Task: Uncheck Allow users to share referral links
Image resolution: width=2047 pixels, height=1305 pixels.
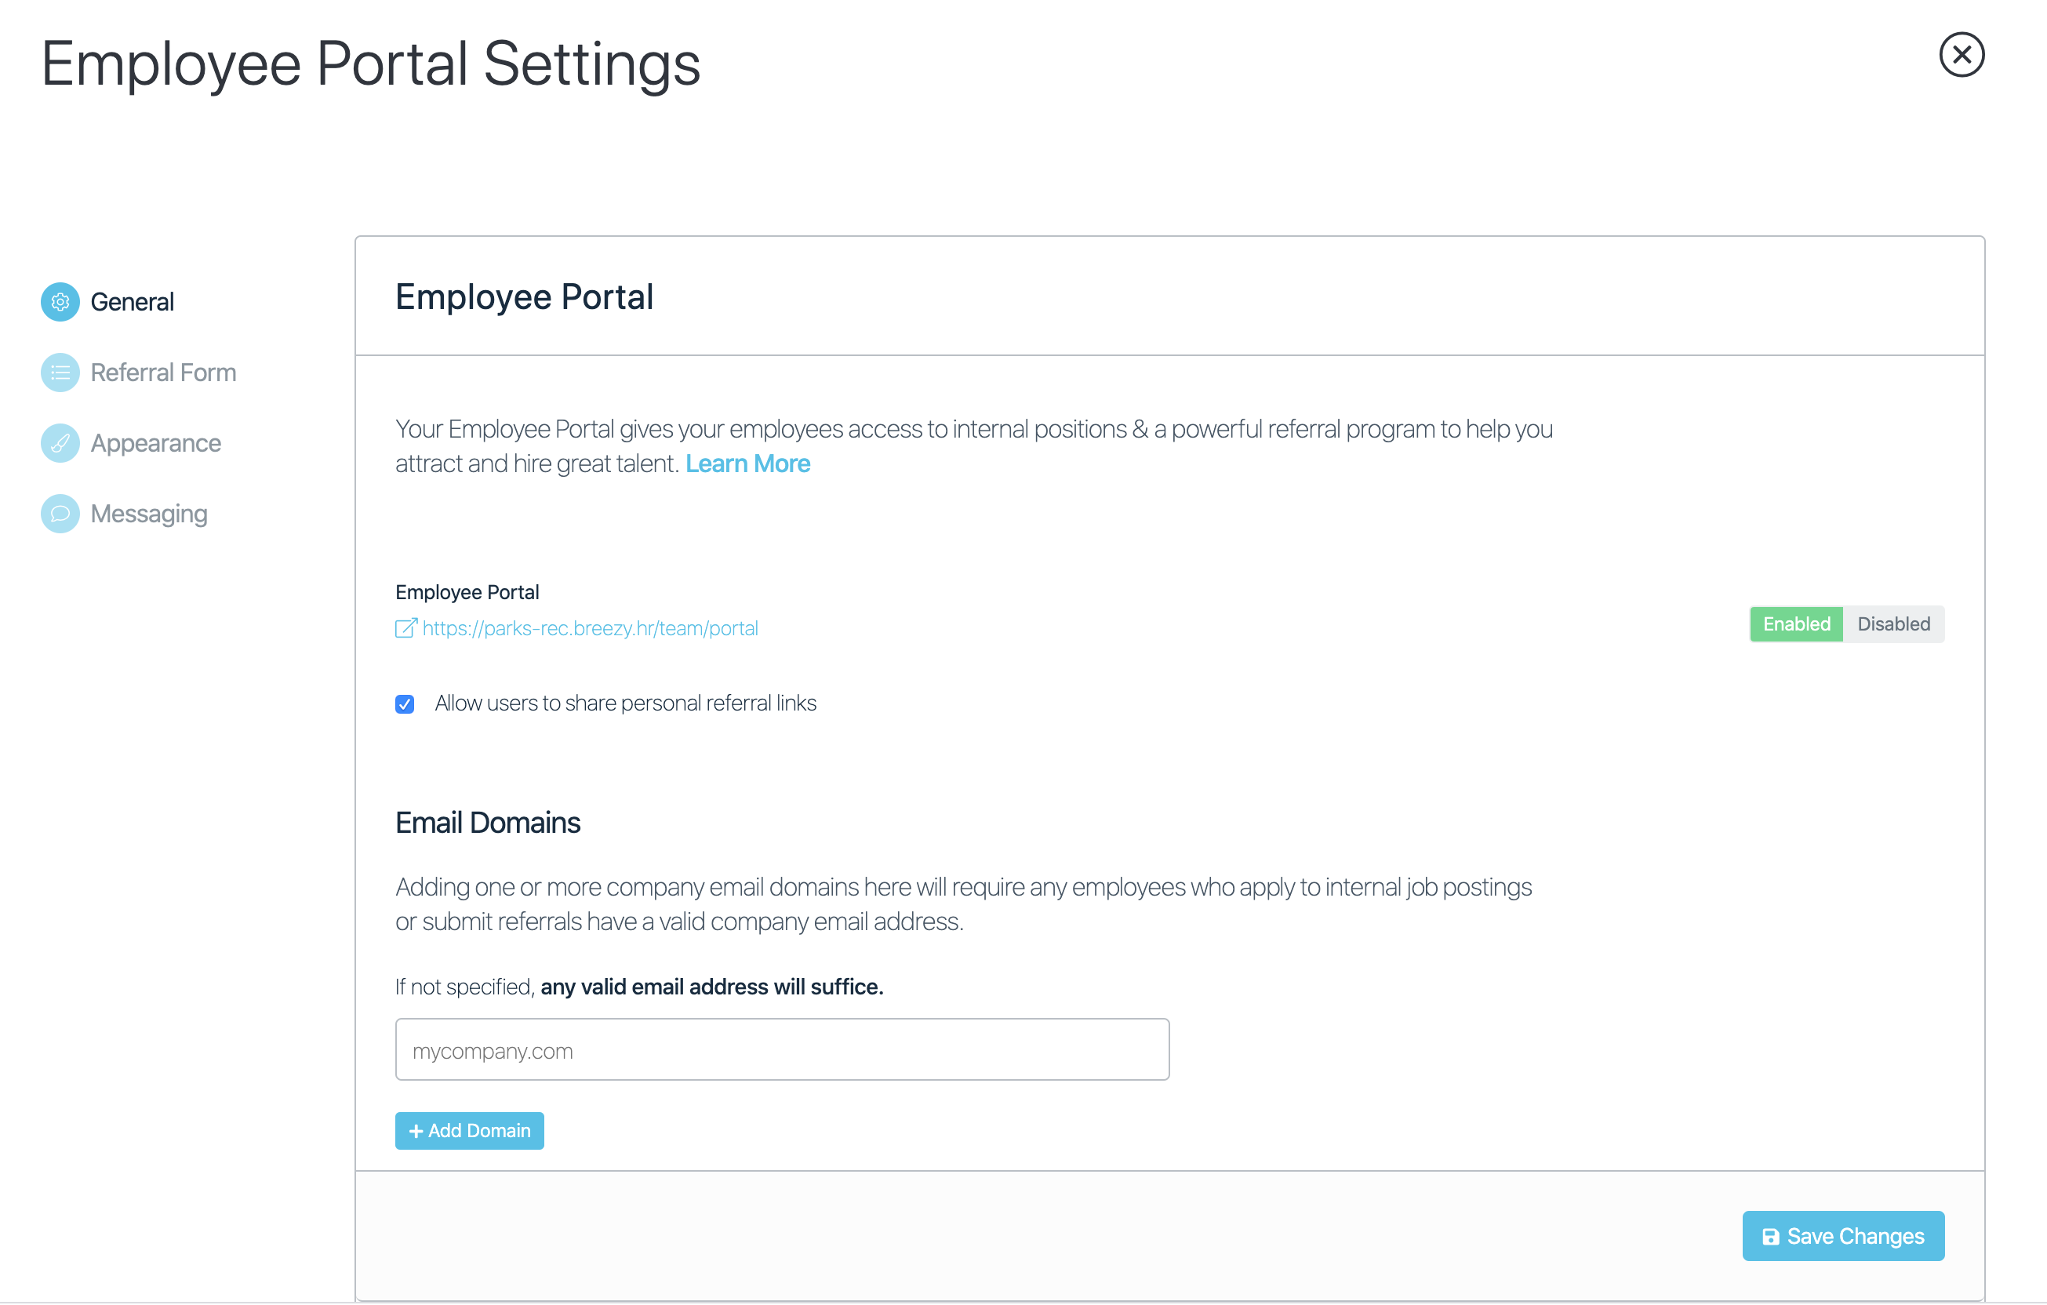Action: pyautogui.click(x=405, y=704)
